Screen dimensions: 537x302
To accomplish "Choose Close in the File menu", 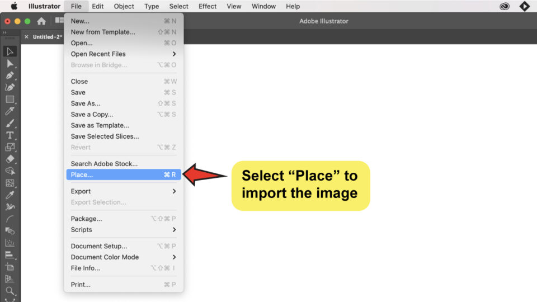I will tap(124, 82).
